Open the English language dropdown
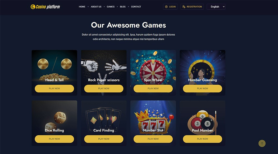Viewport: 278px width, 154px height. (216, 7)
